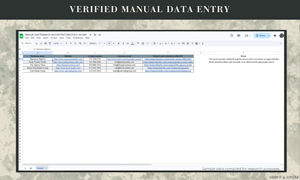Create a filter
The height and width of the screenshot is (180, 300).
pos(192,44)
